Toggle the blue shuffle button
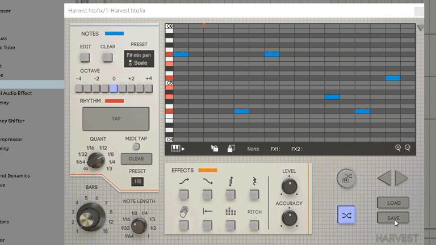Screen dimensions: 436x245 tap(346, 215)
